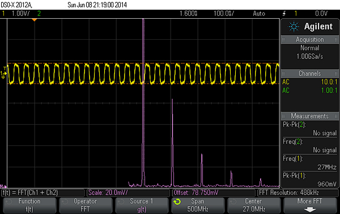340x214 pixels.
Task: Select the Span 500MHz softkey
Action: [198, 205]
